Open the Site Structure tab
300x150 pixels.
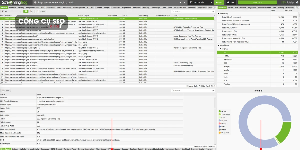pyautogui.click(x=240, y=8)
